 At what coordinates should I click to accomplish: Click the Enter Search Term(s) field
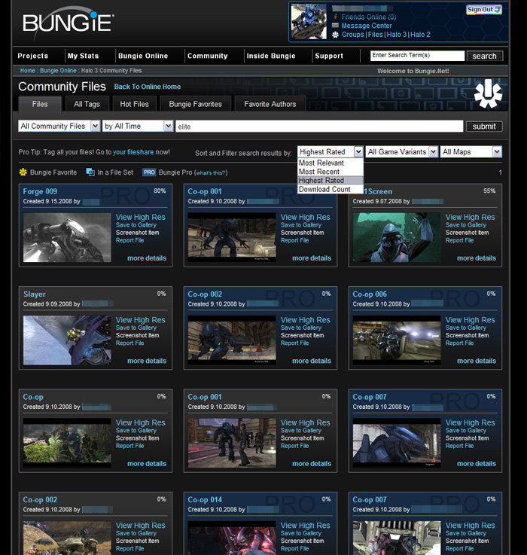[417, 56]
